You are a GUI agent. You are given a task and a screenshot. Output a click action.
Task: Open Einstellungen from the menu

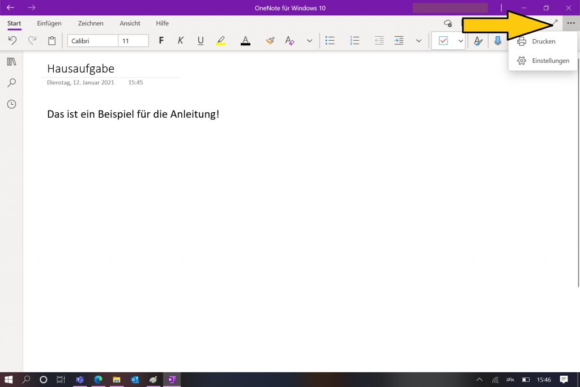pyautogui.click(x=550, y=61)
